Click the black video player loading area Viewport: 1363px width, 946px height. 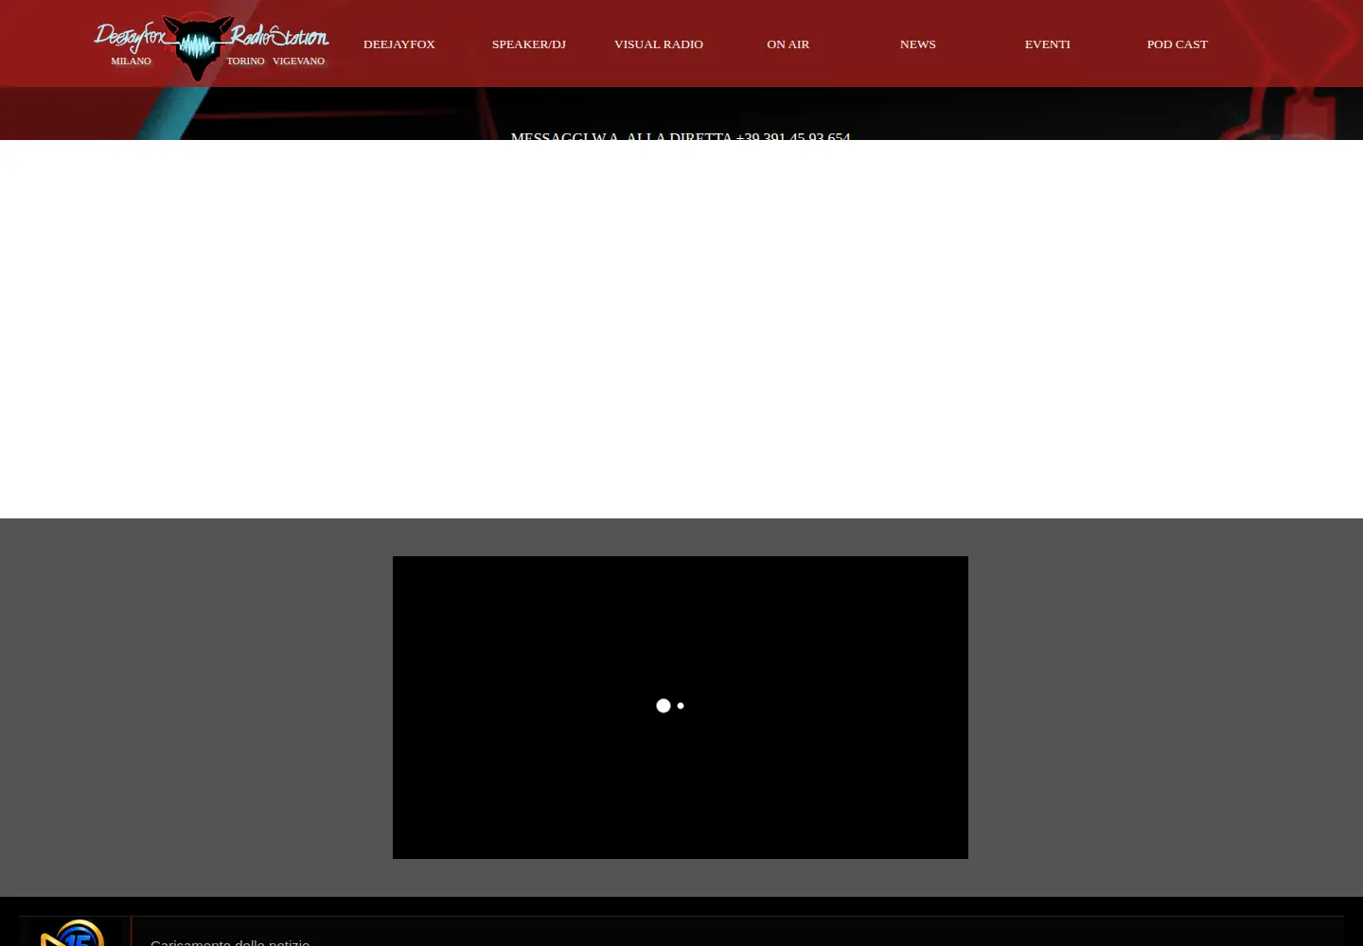(x=681, y=708)
